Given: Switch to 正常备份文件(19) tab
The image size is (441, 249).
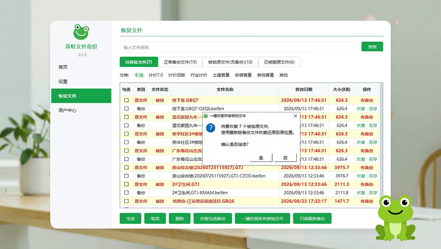Looking at the screenshot, I should (180, 62).
